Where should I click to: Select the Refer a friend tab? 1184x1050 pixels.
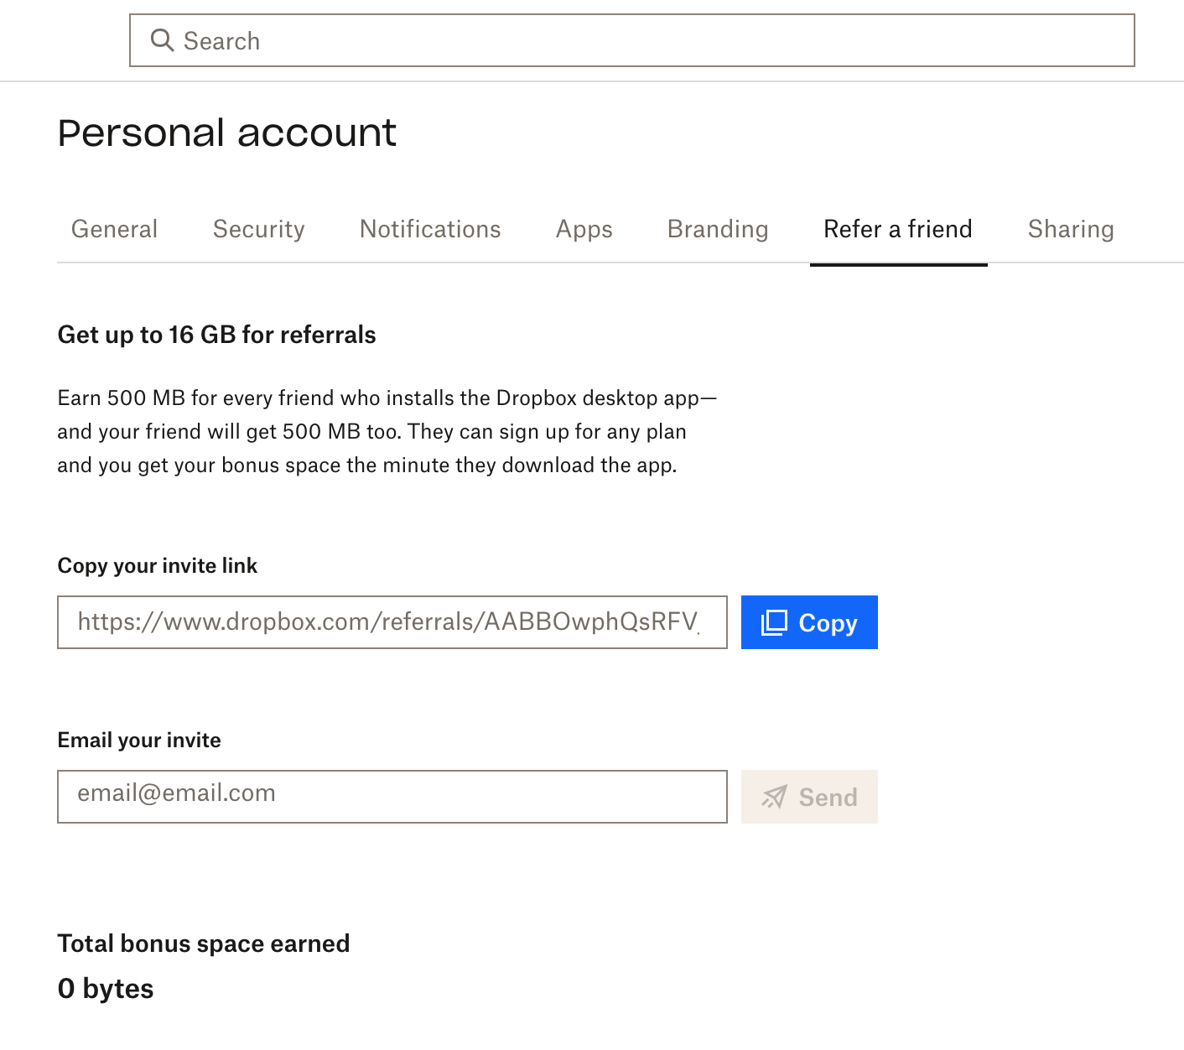click(x=897, y=229)
